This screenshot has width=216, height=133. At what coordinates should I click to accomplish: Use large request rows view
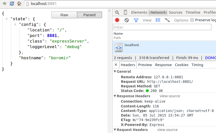click(158, 20)
